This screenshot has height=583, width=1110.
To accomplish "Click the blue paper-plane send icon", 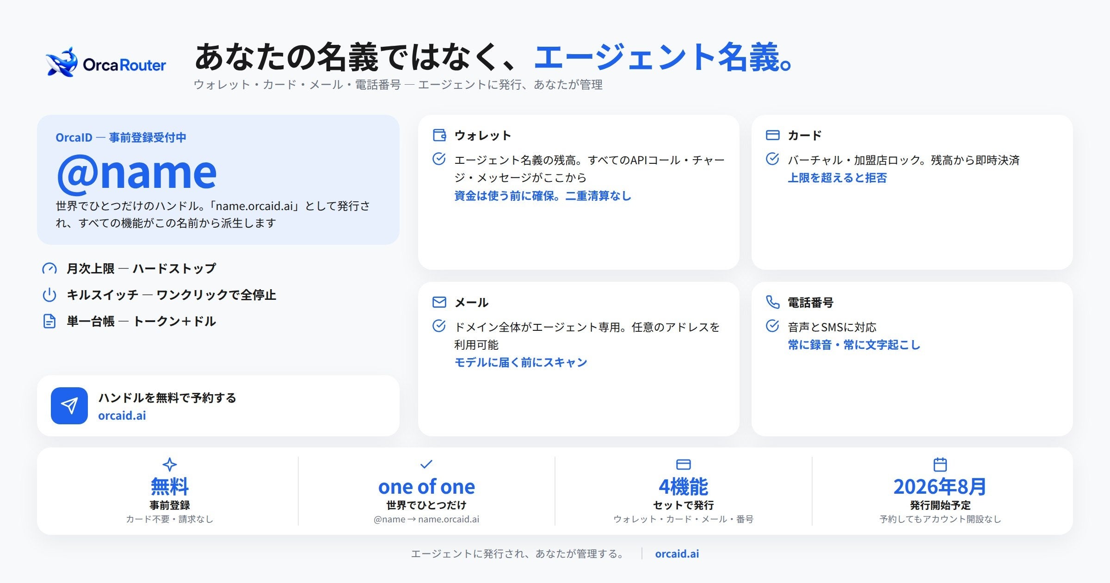I will [x=69, y=406].
